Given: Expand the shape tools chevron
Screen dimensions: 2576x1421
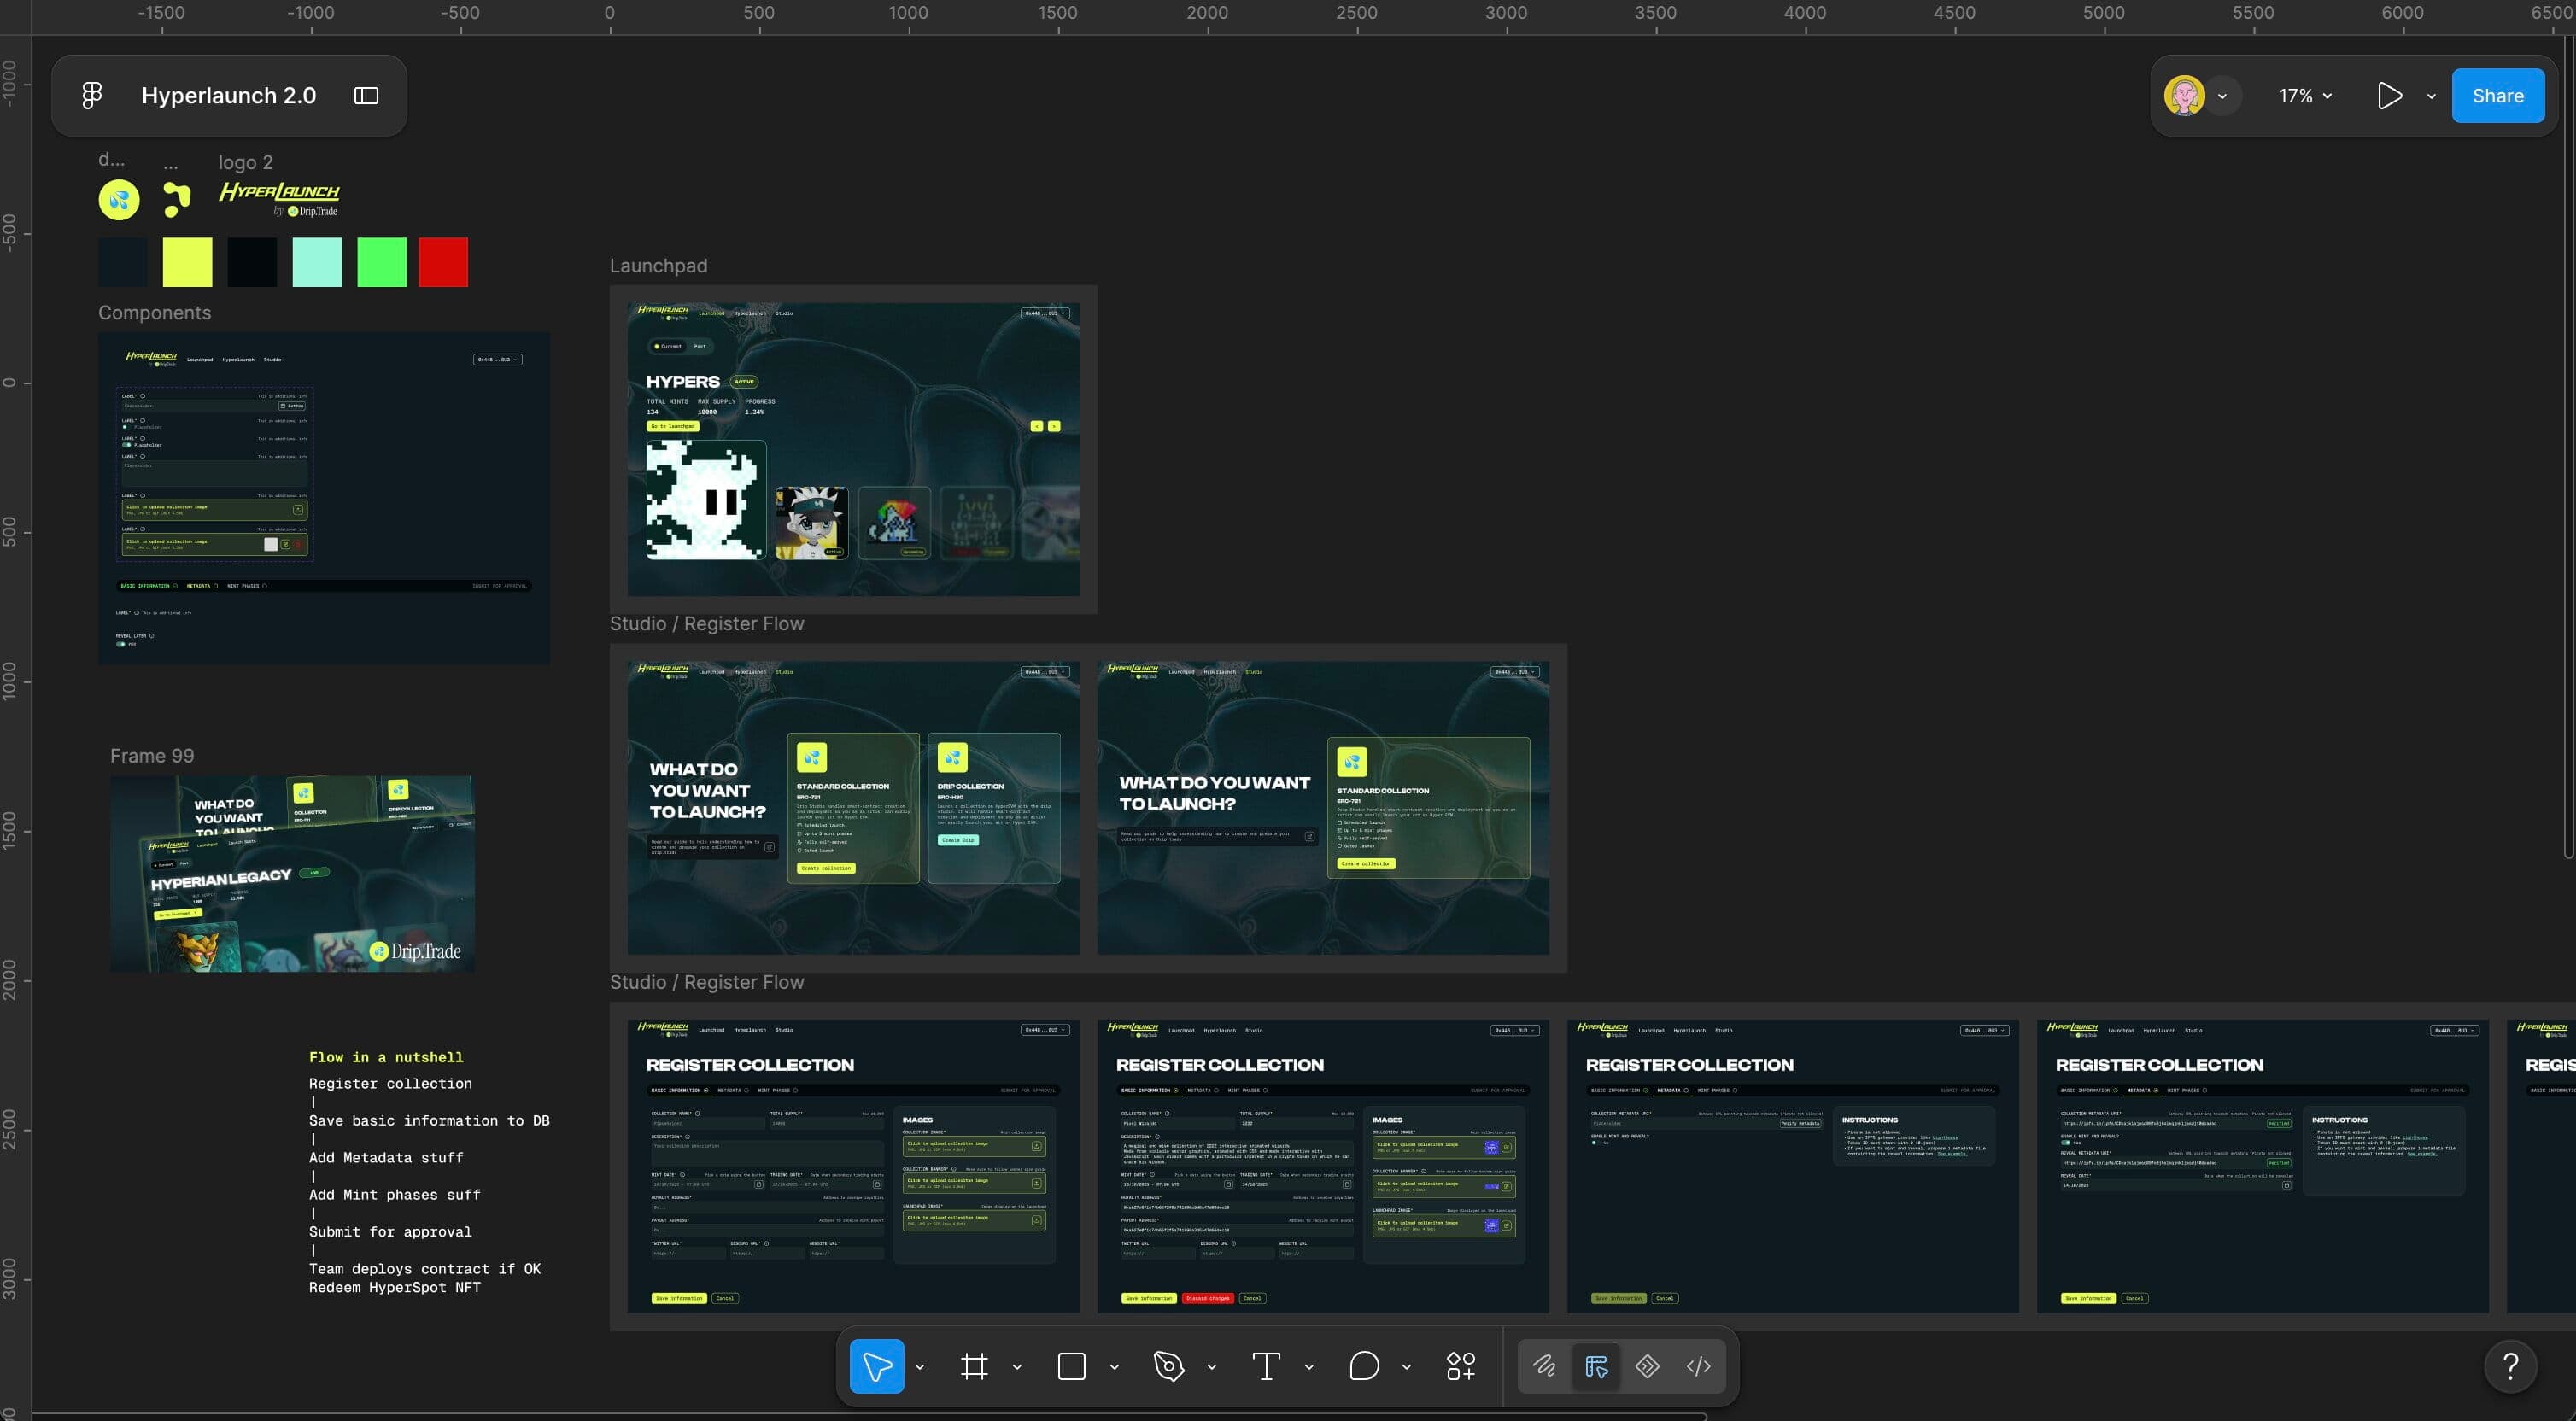Looking at the screenshot, I should pos(1114,1367).
